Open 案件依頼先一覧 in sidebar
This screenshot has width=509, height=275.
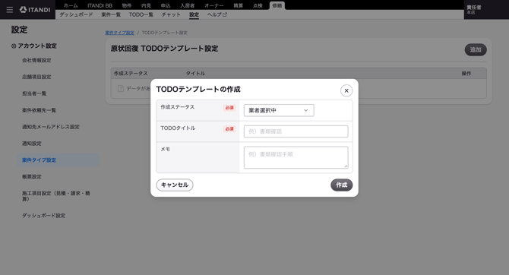[39, 110]
